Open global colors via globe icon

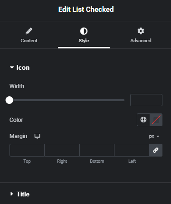(x=143, y=120)
